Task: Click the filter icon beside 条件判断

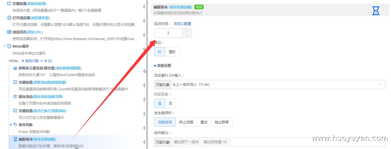Action: point(15,125)
